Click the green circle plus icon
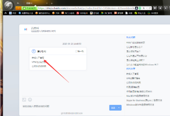Viewport: 170px width, 116px height. tap(140, 8)
